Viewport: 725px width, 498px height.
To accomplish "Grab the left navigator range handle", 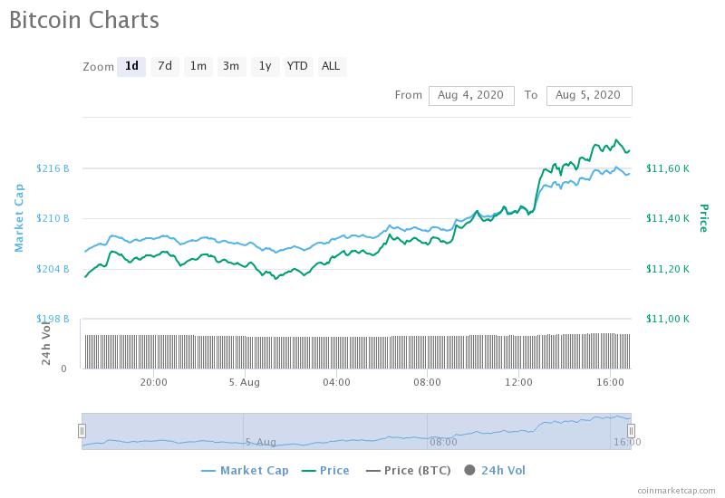I will [x=82, y=431].
